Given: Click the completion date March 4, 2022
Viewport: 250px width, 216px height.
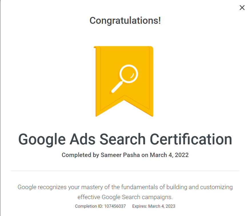Looking at the screenshot, I should point(169,155).
